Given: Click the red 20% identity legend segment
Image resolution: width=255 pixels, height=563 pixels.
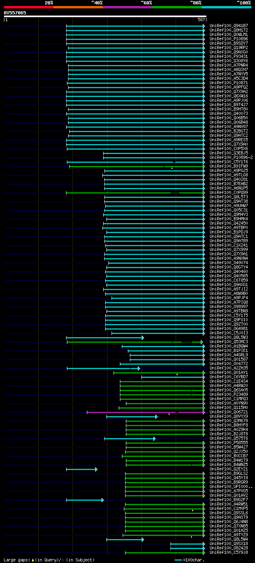Looking at the screenshot, I should click(29, 7).
